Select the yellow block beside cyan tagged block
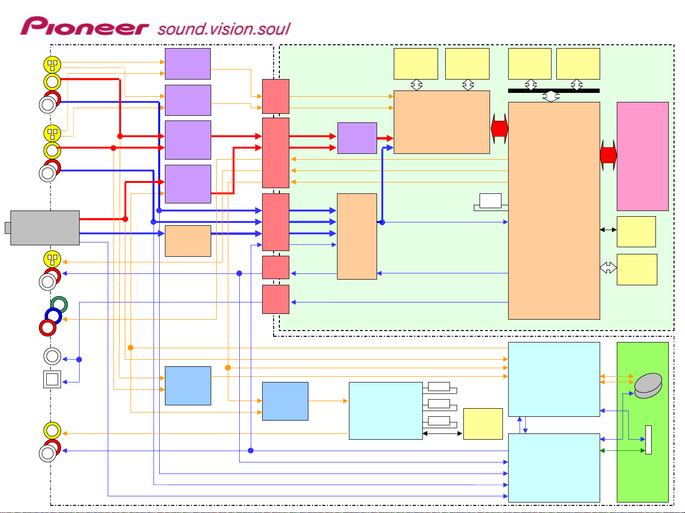Image resolution: width=685 pixels, height=513 pixels. pos(483,424)
